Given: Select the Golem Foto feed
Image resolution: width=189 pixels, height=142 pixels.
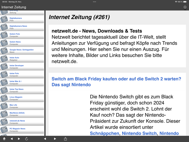Looking at the screenshot, I should pyautogui.click(x=22, y=35).
